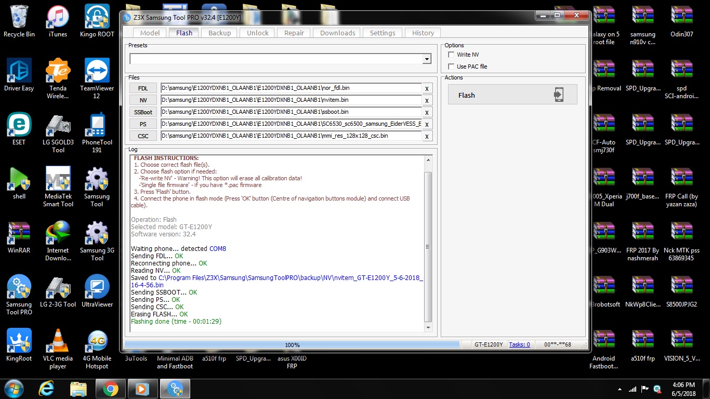Open the S8500JPJG2 archive icon
This screenshot has height=399, width=710.
click(681, 291)
